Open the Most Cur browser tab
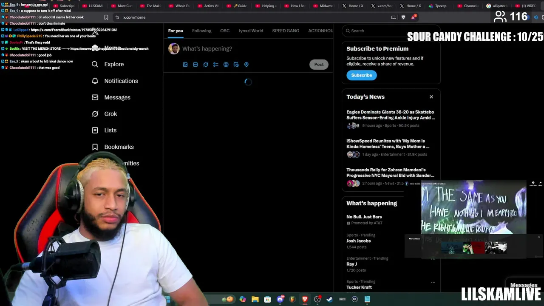Screen dimensions: 544x306 tap(121, 6)
